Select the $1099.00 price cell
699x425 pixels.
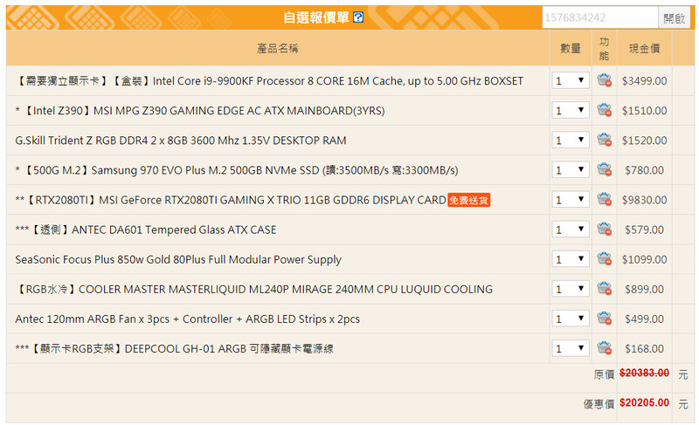point(645,260)
